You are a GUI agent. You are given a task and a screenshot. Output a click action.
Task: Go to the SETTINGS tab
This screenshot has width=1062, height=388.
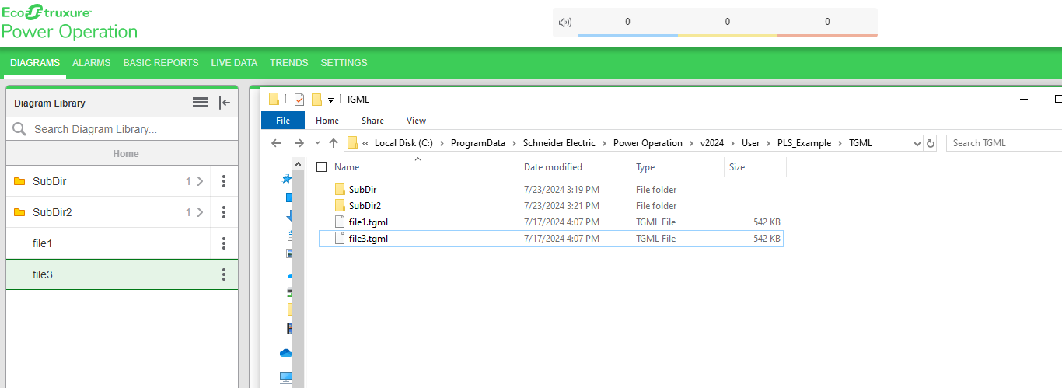[x=344, y=63]
